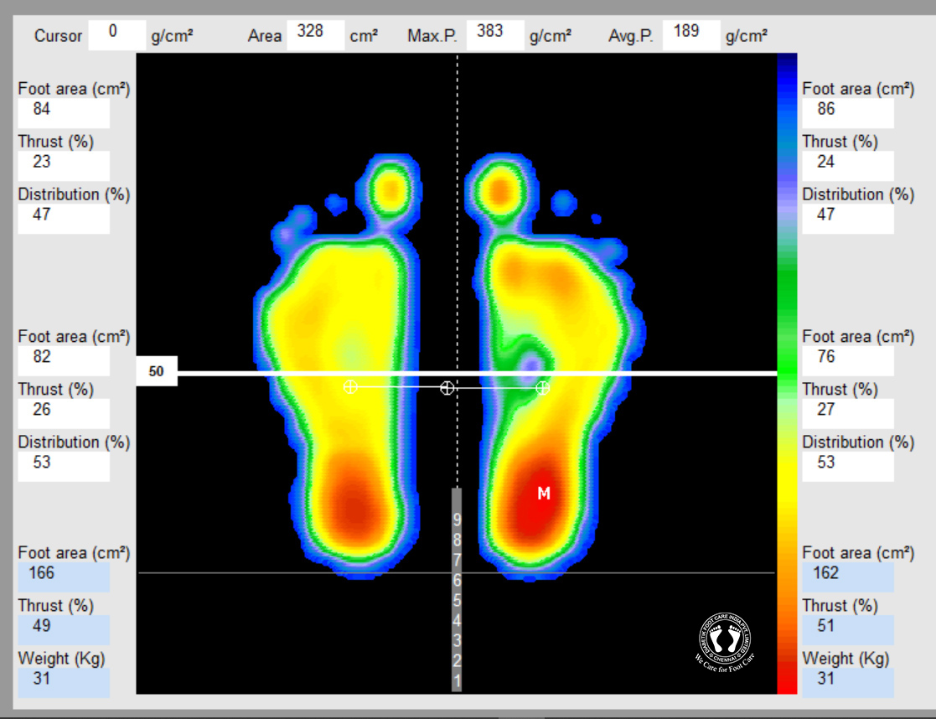The image size is (936, 719).
Task: Click the left total Foot area field showing 166
Action: click(x=64, y=577)
